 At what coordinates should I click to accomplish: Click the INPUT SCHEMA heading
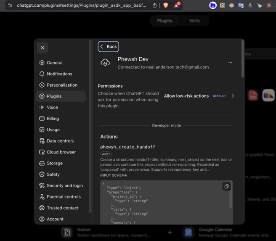114,175
